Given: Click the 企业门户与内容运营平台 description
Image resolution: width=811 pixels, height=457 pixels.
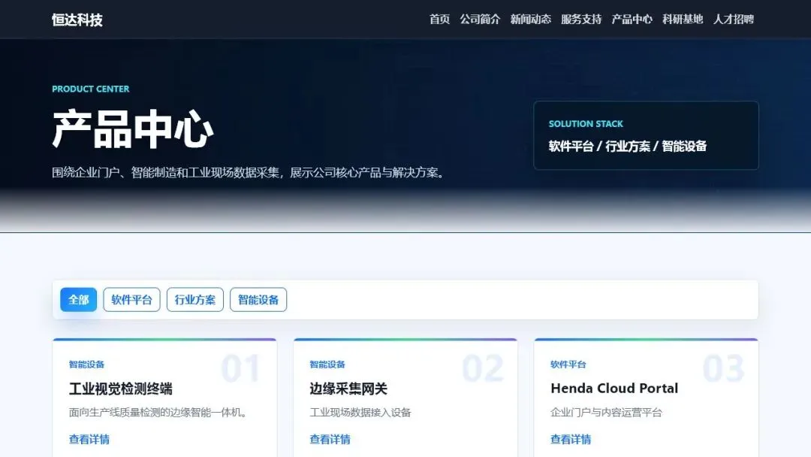Looking at the screenshot, I should (606, 413).
